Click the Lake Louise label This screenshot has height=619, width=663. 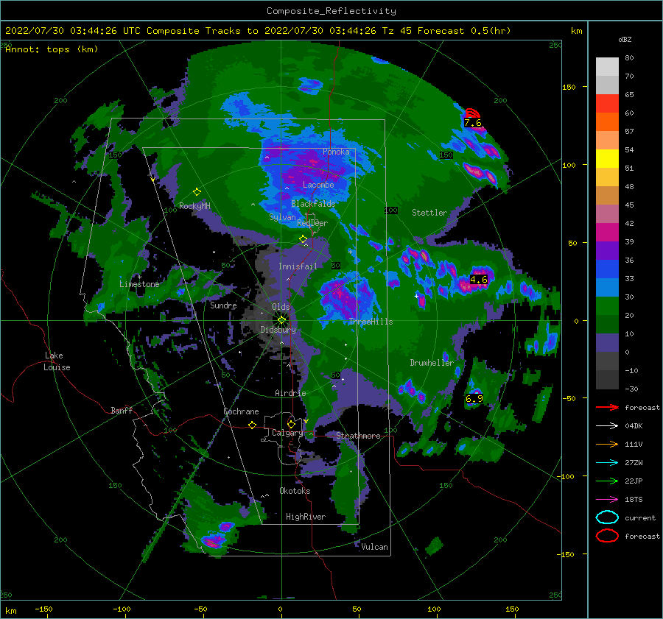click(57, 361)
